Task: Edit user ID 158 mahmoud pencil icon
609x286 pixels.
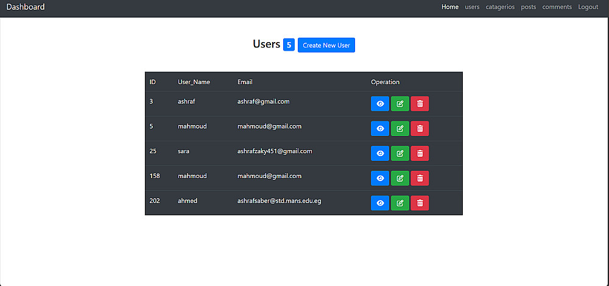Action: click(x=400, y=178)
